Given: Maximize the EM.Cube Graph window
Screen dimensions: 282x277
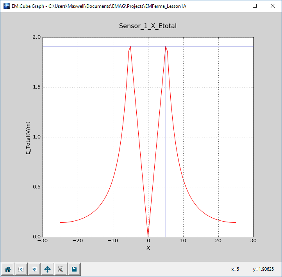Looking at the screenshot, I should pos(255,6).
